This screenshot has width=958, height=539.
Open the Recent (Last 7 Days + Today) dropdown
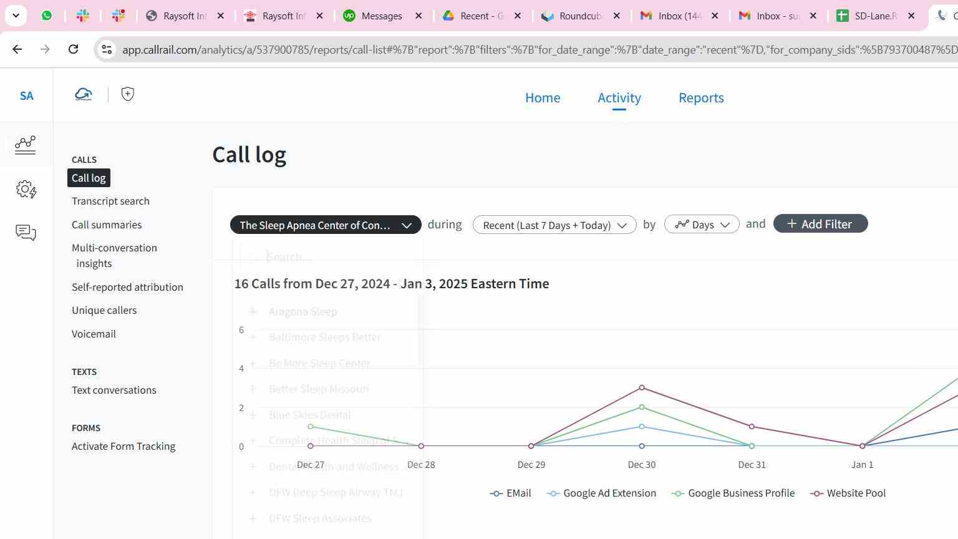pyautogui.click(x=554, y=225)
